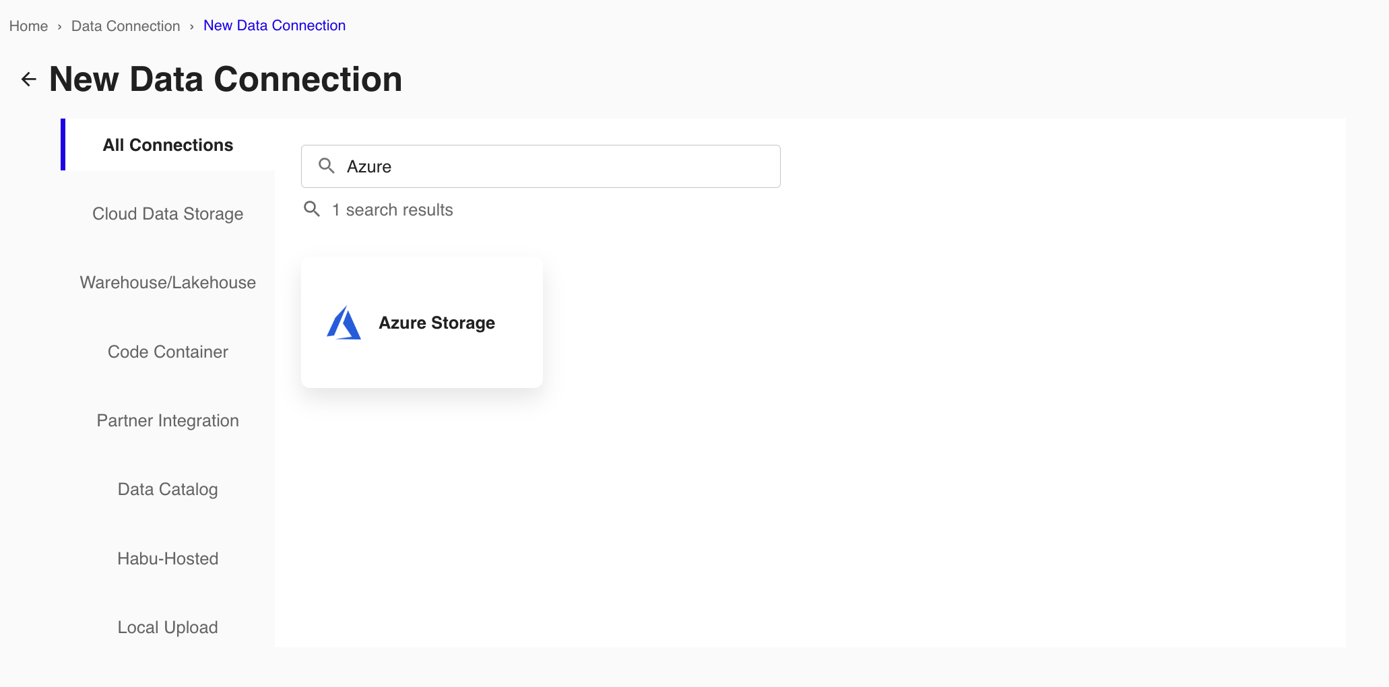Open the Local Upload category
Screen dimensions: 1389x687
pyautogui.click(x=168, y=627)
